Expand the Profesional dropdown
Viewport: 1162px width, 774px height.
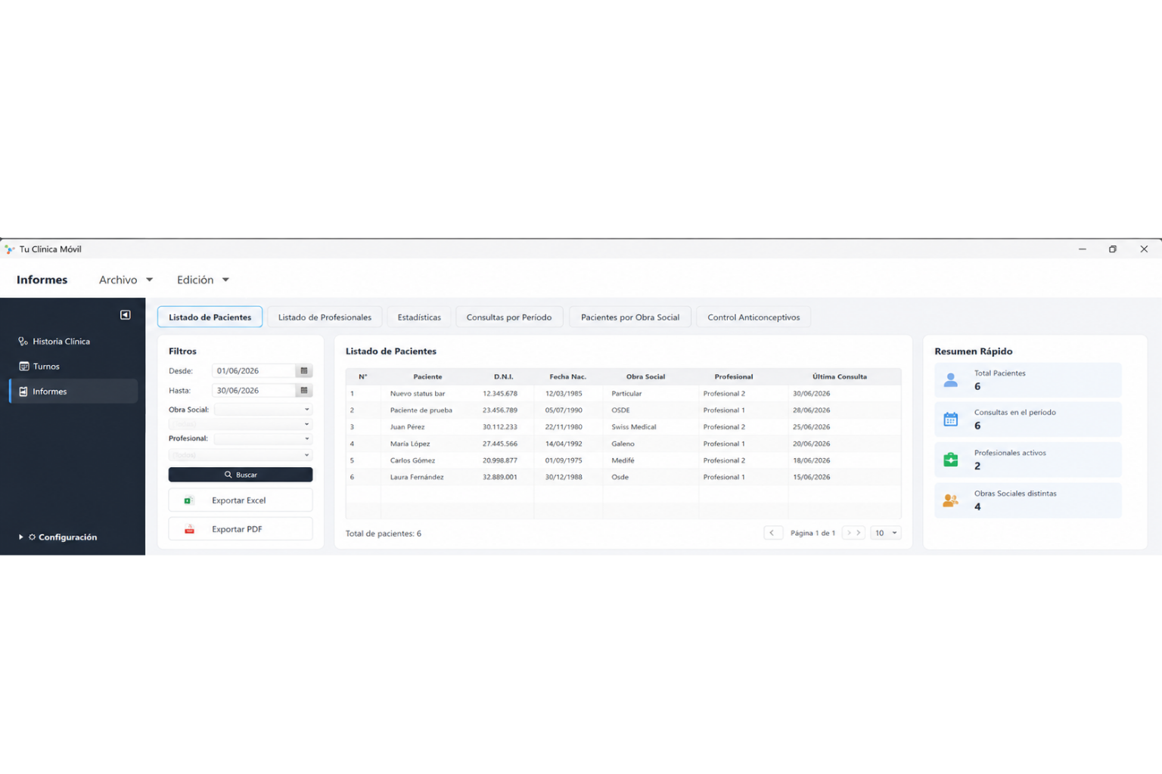point(263,438)
